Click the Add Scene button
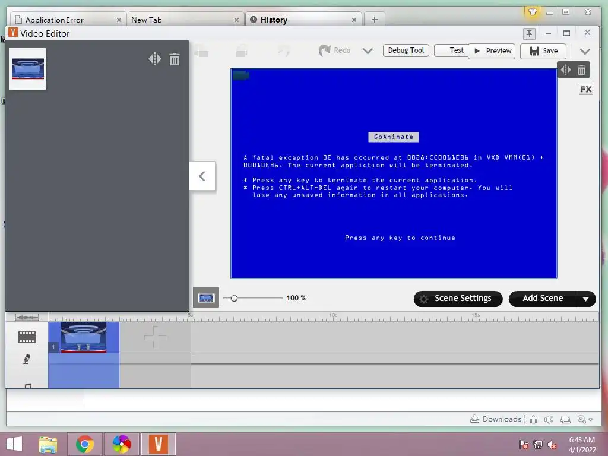Image resolution: width=608 pixels, height=456 pixels. [x=543, y=299]
